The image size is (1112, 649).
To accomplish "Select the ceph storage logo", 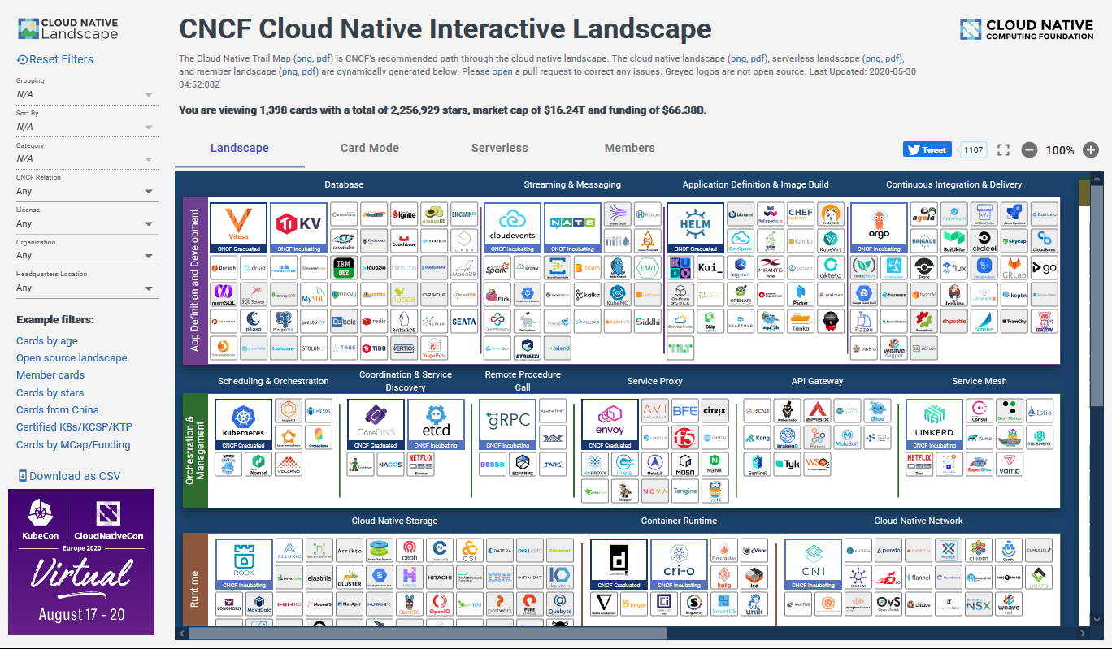I will [410, 551].
